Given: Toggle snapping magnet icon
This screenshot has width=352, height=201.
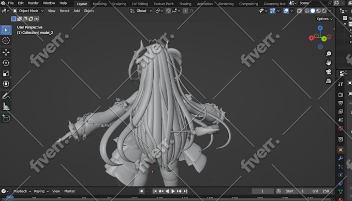Looking at the screenshot, I should (x=168, y=11).
